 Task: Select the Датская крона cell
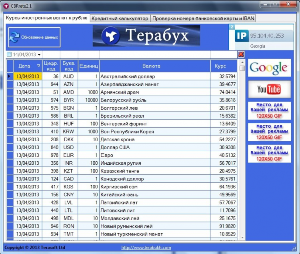pos(155,140)
